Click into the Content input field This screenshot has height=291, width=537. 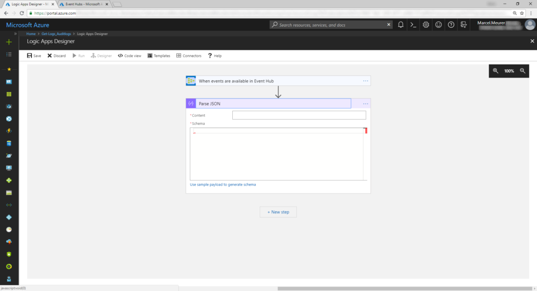tap(299, 115)
